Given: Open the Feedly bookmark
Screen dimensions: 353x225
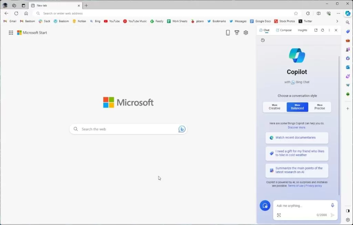Looking at the screenshot, I should (x=157, y=21).
